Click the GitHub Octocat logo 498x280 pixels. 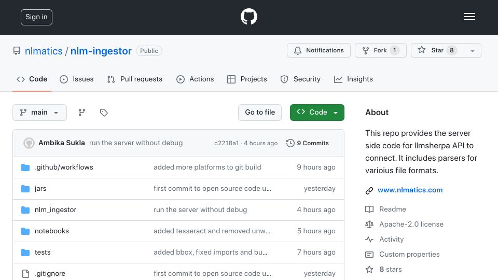(x=248, y=17)
